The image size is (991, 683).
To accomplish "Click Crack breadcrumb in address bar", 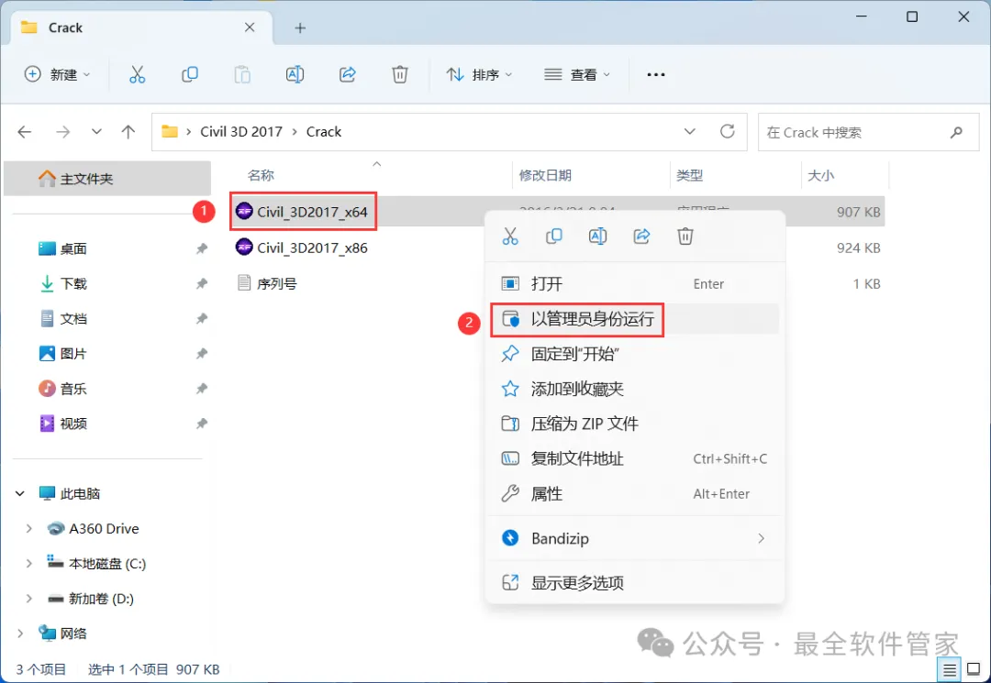I will pyautogui.click(x=324, y=131).
